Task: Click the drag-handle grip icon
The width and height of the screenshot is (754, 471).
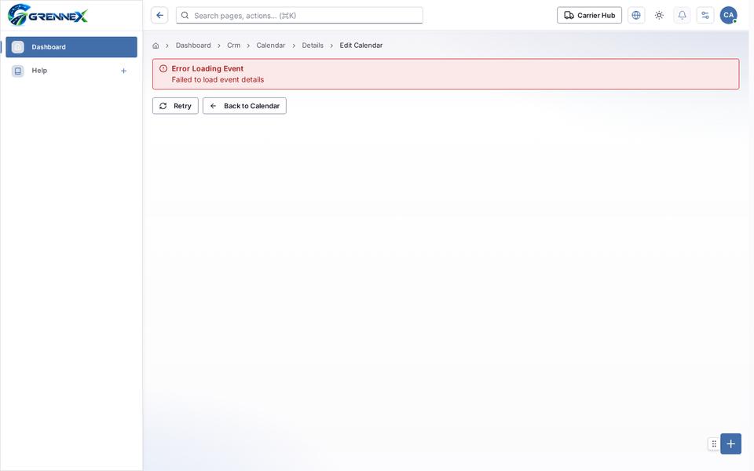Action: pos(714,444)
